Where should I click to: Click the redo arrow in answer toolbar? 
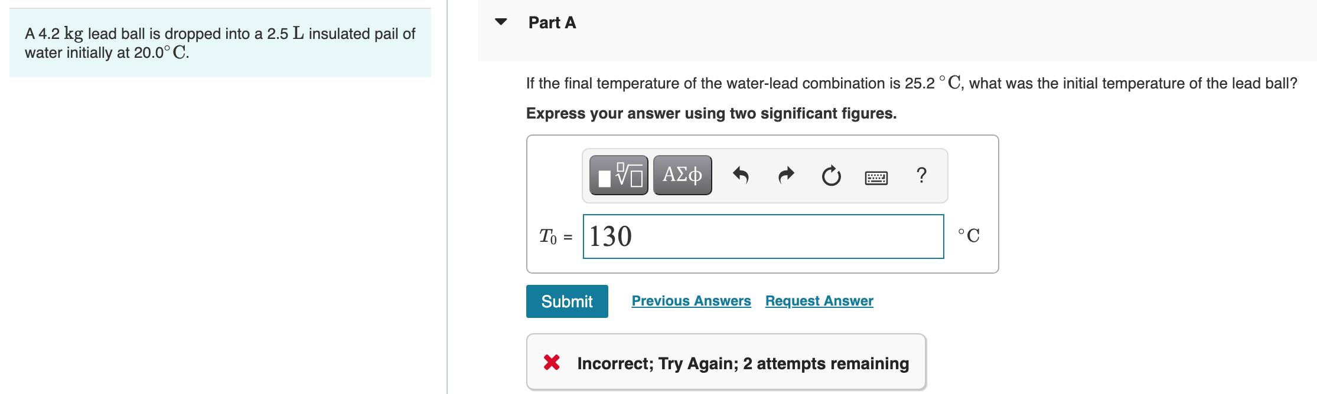(x=786, y=175)
